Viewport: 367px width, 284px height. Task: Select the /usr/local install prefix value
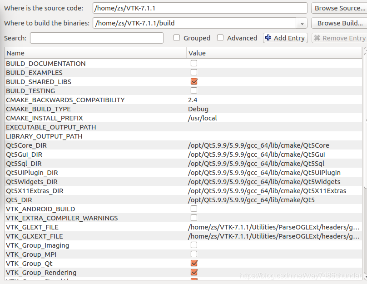203,118
